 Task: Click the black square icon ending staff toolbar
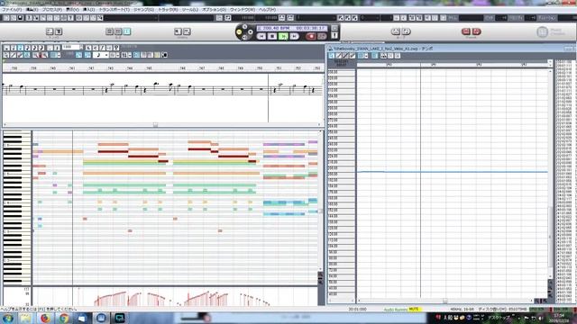[x=164, y=55]
